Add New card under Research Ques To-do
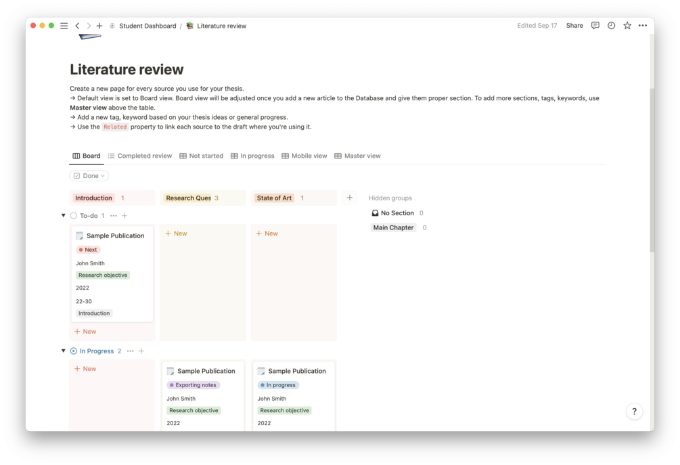This screenshot has width=680, height=465. pos(176,234)
